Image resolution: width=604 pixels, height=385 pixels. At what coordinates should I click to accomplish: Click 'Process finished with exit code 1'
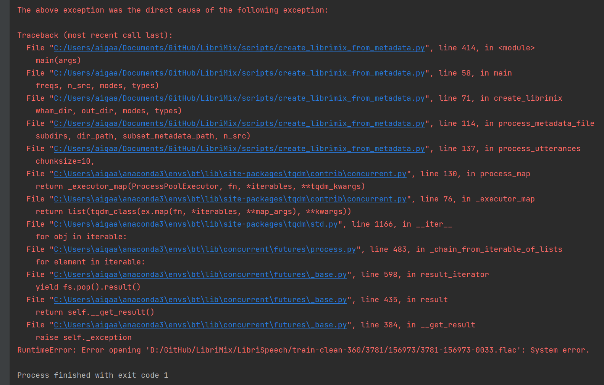click(x=93, y=375)
